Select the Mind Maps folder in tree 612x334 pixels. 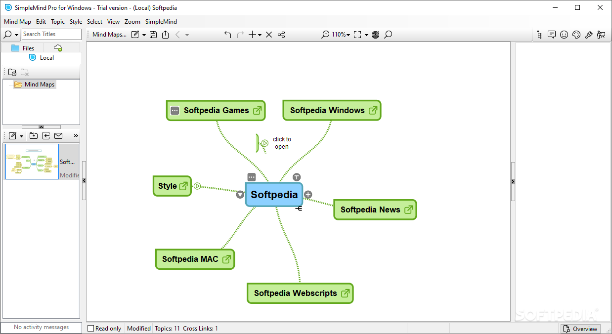pos(35,84)
